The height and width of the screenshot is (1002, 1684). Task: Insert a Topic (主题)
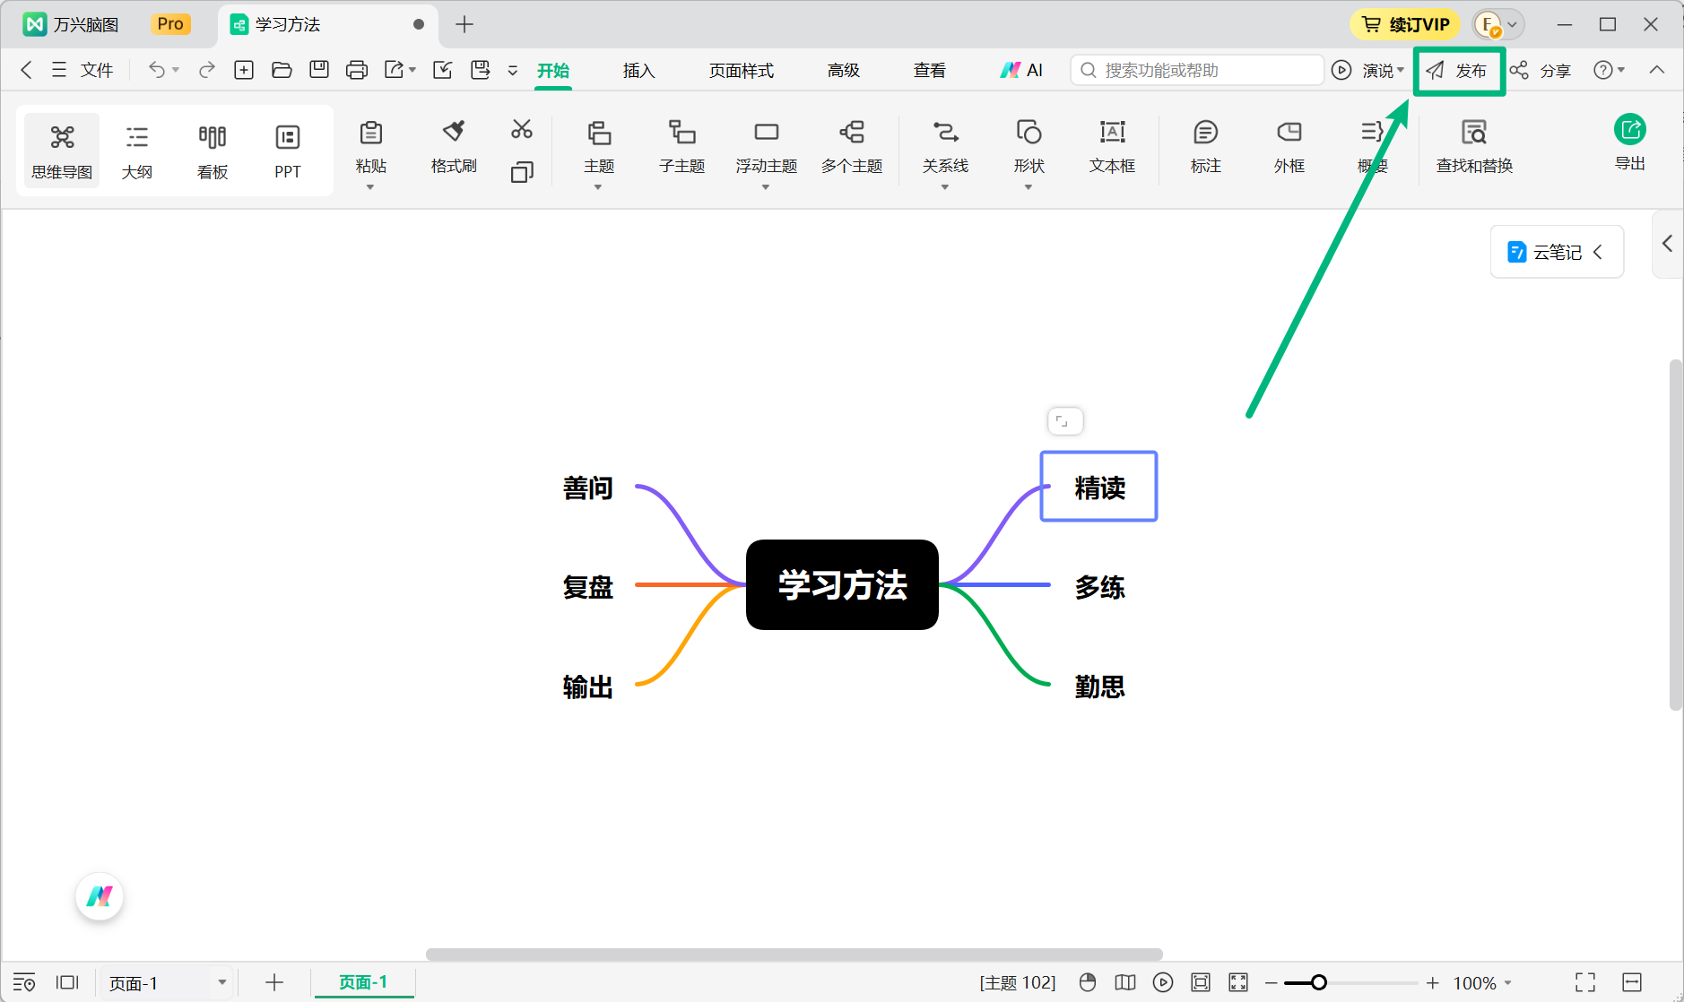(599, 146)
